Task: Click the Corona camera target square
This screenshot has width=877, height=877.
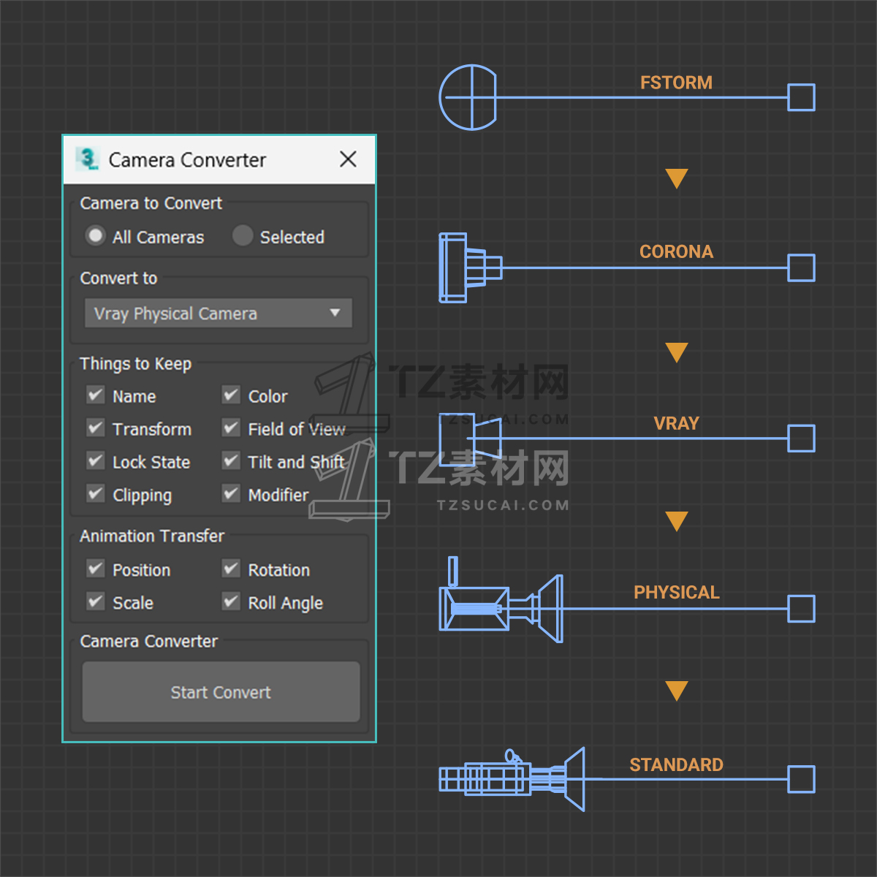Action: pos(801,267)
